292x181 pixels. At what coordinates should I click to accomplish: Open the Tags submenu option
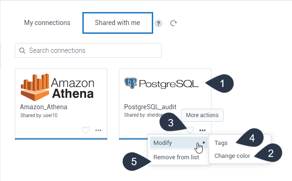221,143
